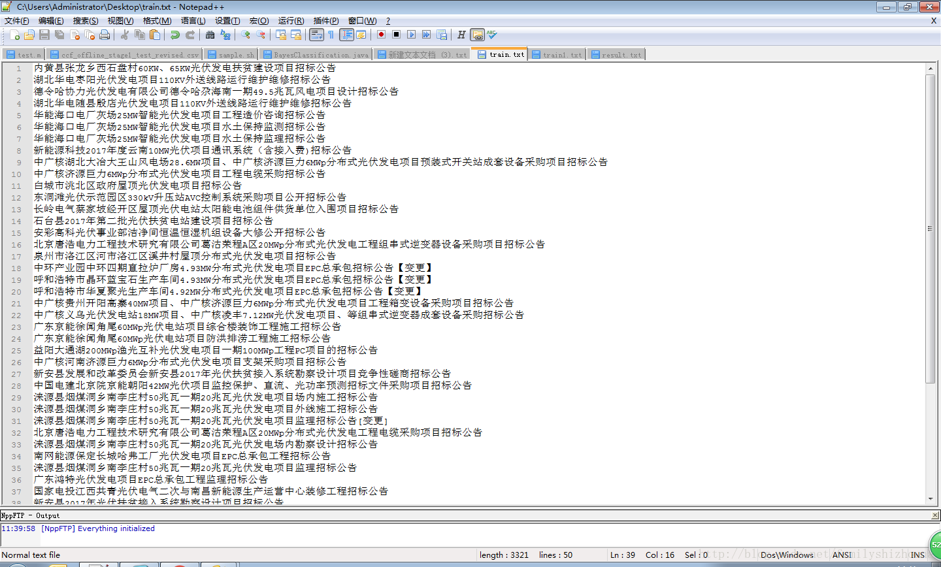Click the H toolbar icon
Screen dimensions: 941x567
pos(461,35)
